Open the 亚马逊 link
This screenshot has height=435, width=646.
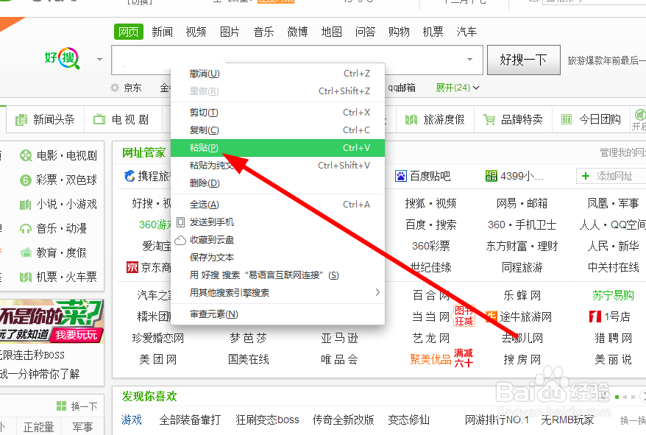339,338
